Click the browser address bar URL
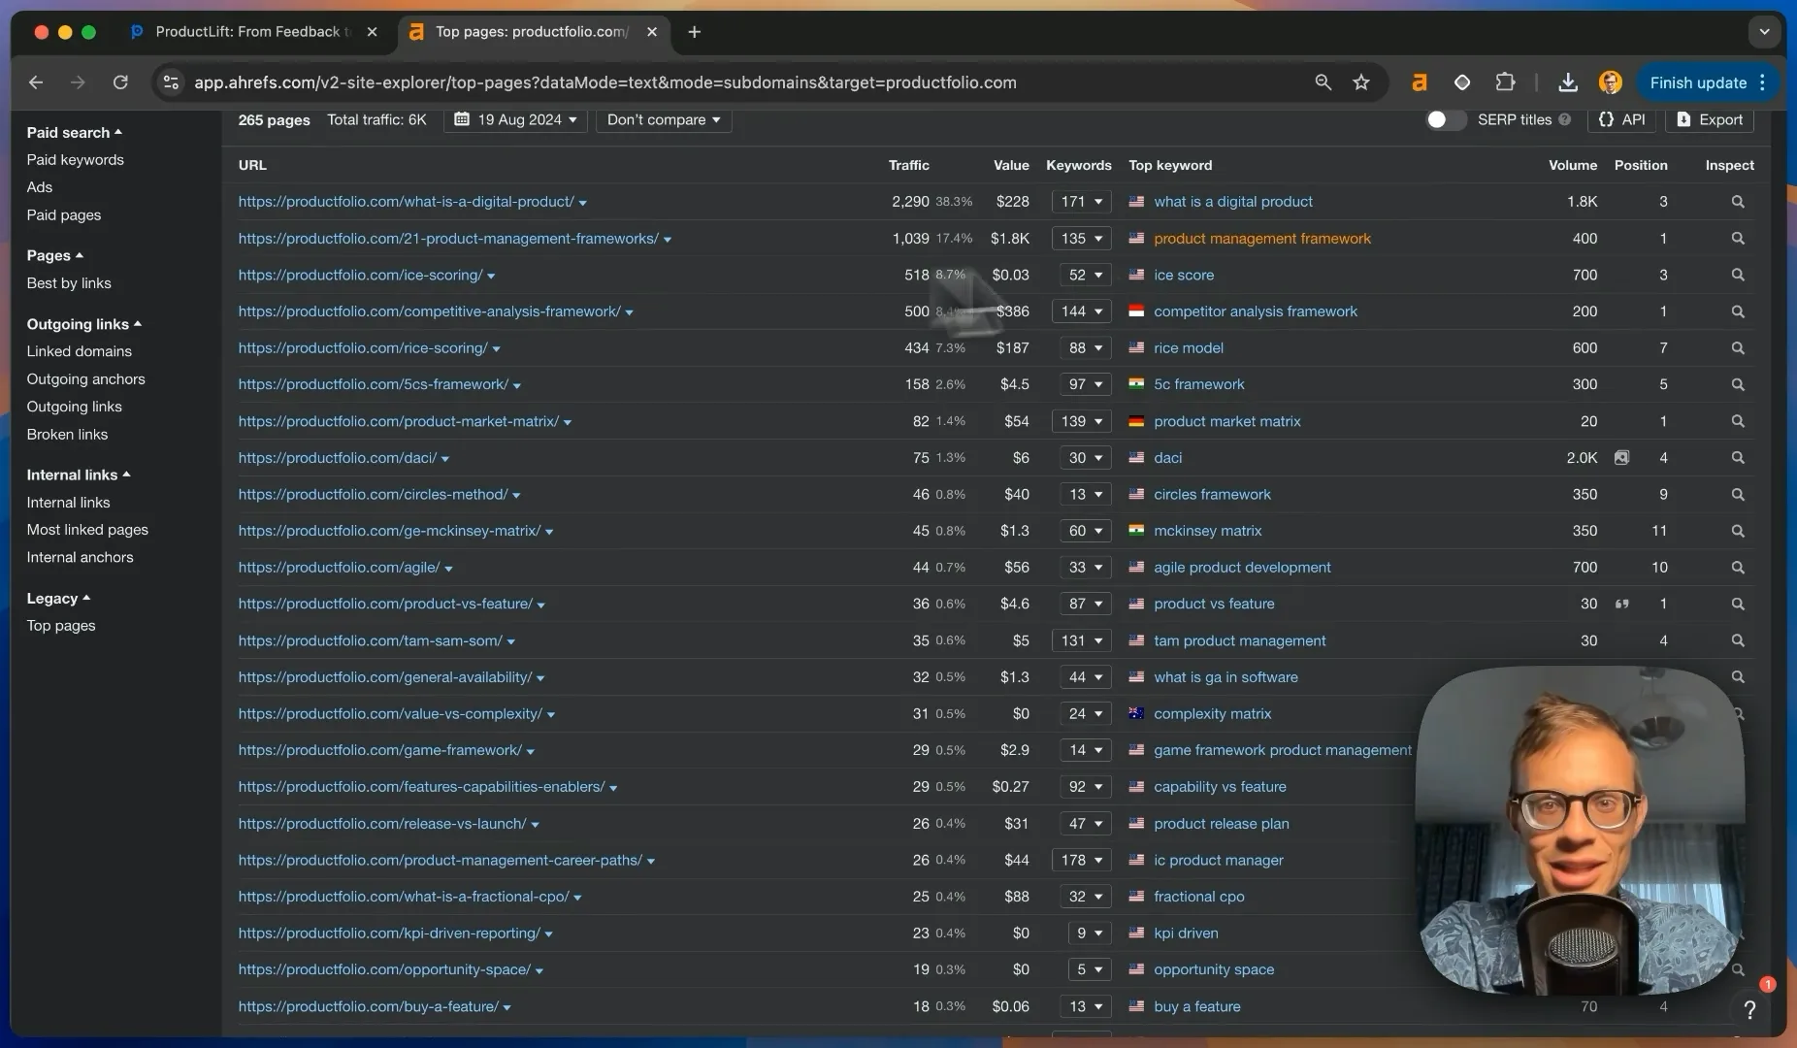Viewport: 1797px width, 1048px height. [x=605, y=82]
